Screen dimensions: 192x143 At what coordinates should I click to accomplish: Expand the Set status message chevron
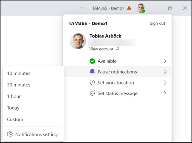[x=165, y=93]
